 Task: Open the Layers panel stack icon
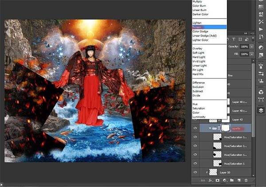(x=261, y=110)
